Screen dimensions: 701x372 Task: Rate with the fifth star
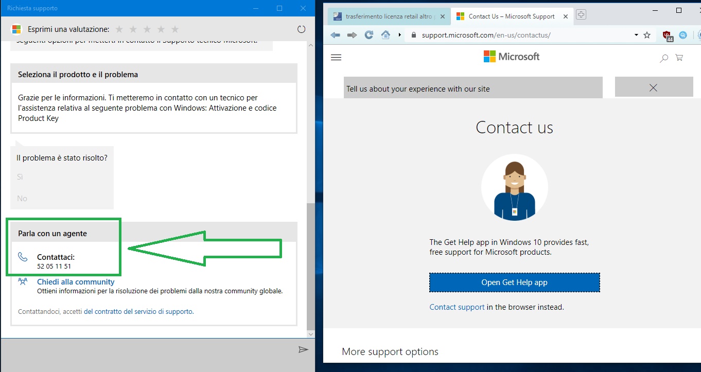(x=175, y=29)
